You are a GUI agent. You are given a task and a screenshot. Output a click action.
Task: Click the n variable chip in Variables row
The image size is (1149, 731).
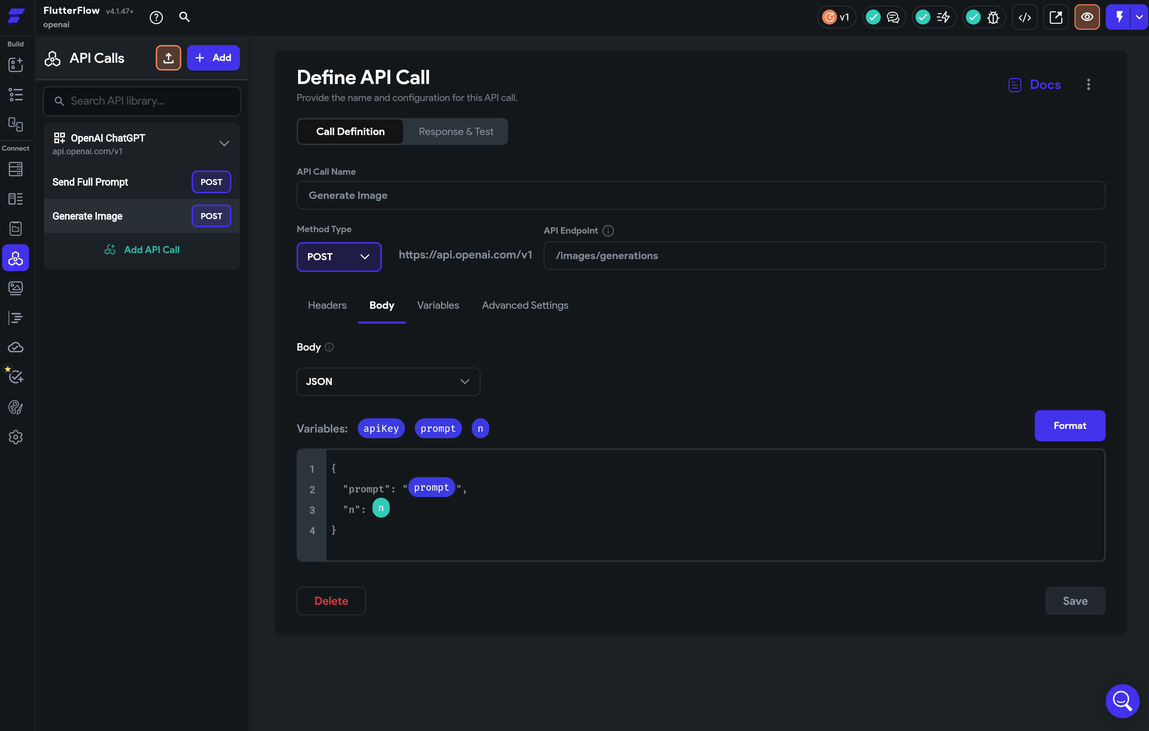point(480,428)
